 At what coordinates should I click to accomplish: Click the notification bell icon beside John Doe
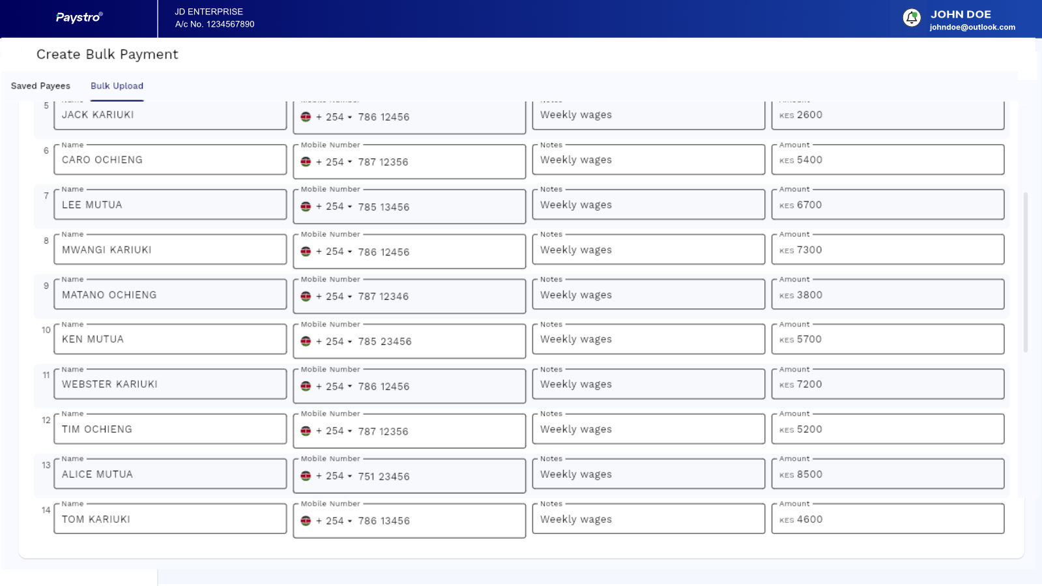click(912, 18)
